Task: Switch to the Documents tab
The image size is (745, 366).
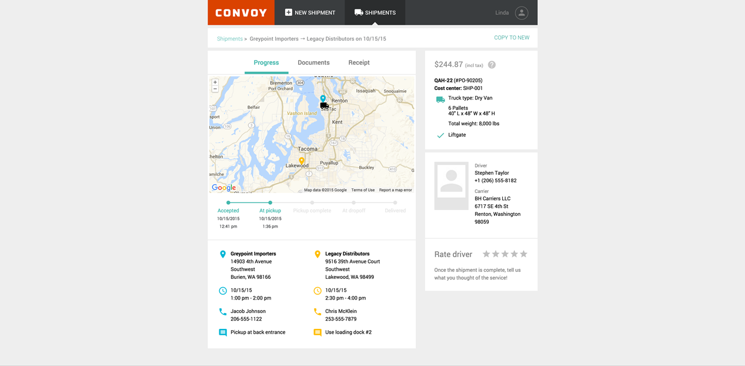Action: [x=313, y=62]
